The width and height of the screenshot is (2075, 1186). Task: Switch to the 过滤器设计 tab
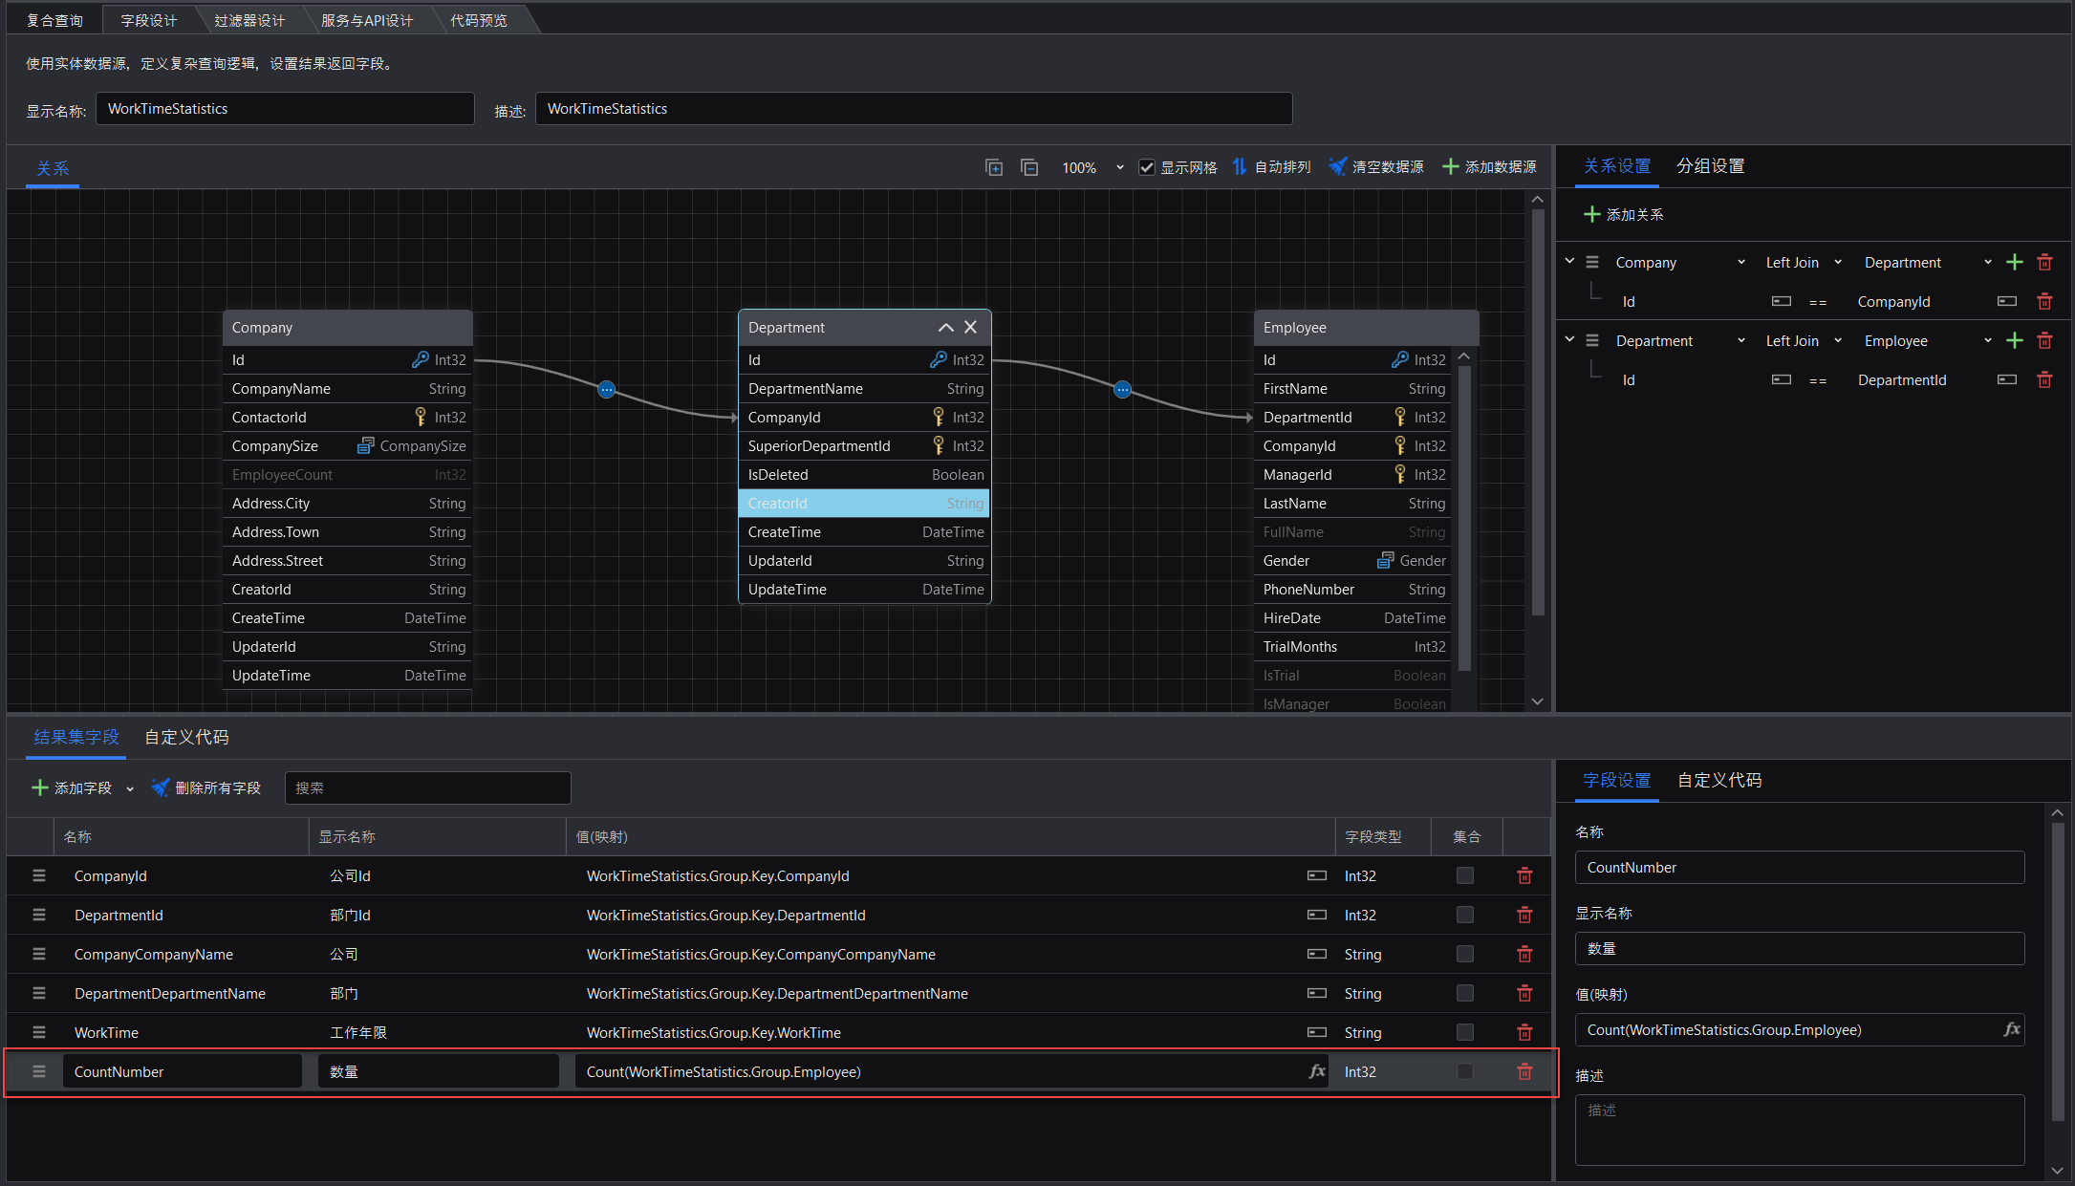pyautogui.click(x=249, y=20)
